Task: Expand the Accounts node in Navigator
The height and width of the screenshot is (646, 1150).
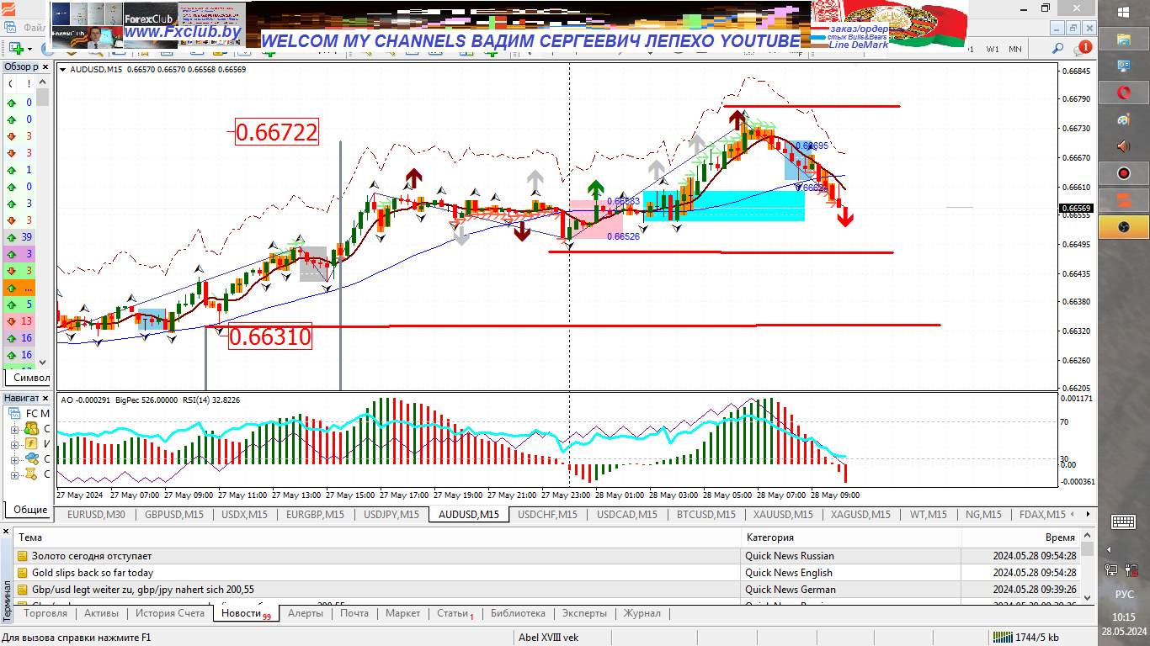Action: click(x=14, y=429)
